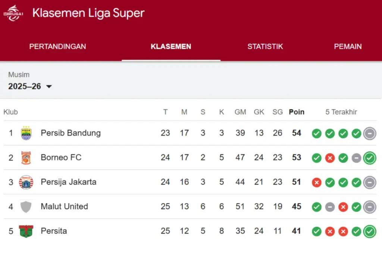Click Borneo FC's most recent win icon
The width and height of the screenshot is (382, 253).
[370, 157]
